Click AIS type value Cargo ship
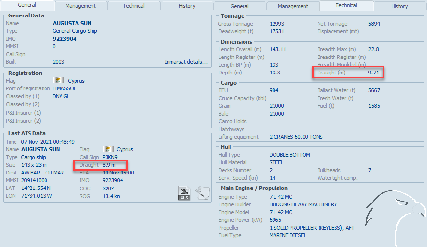427x247 pixels. 33,157
